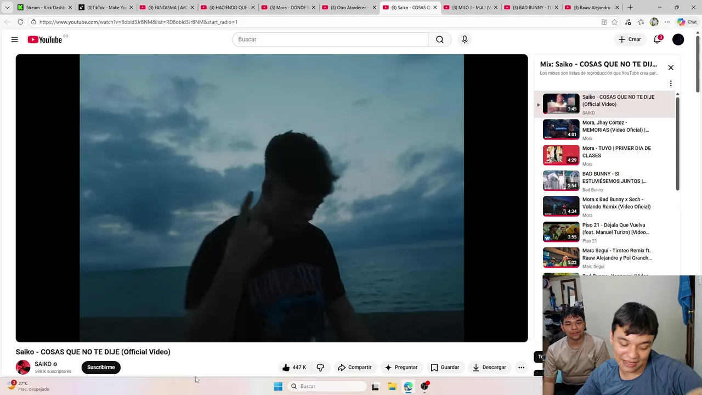The image size is (702, 395).
Task: Close the Mix playlist panel
Action: [x=671, y=67]
